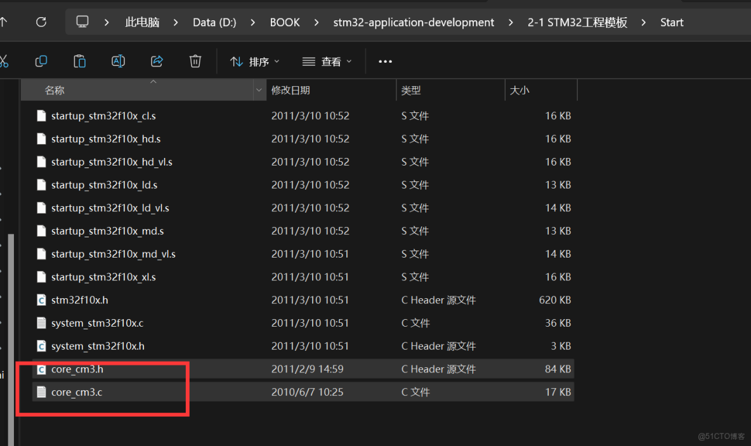Select file startup_stm32f10x_ld.s

[x=105, y=185]
